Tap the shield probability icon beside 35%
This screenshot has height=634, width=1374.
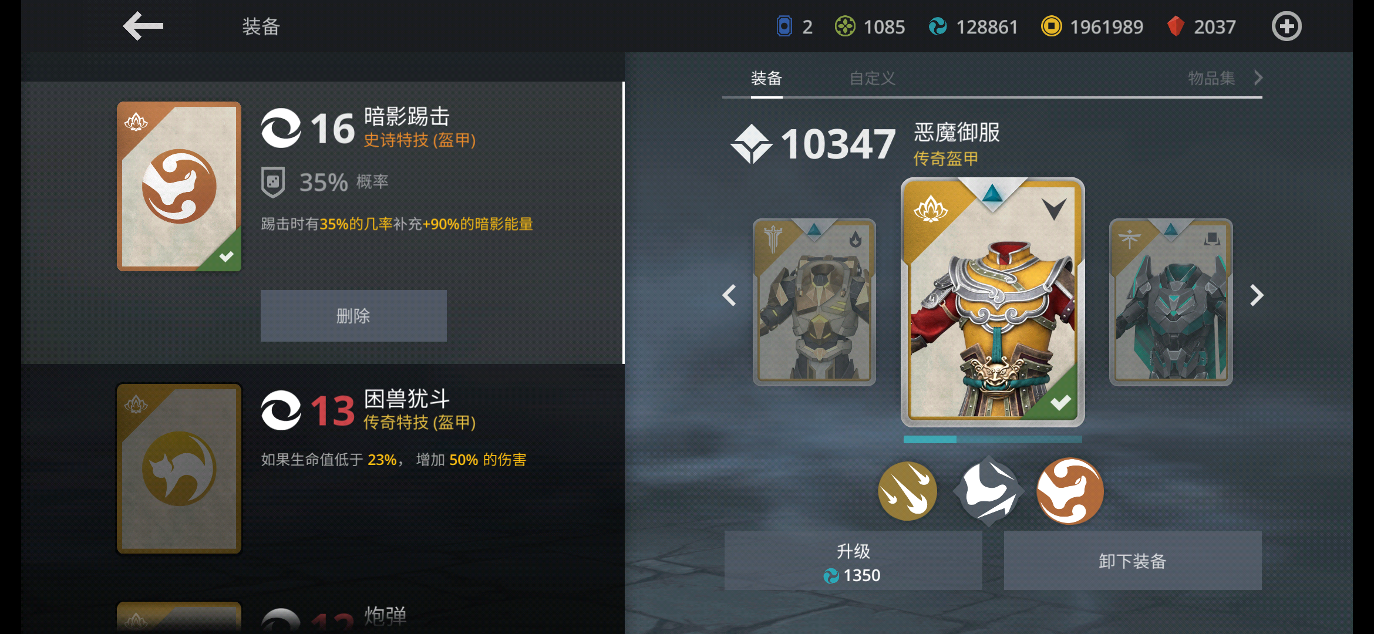272,182
